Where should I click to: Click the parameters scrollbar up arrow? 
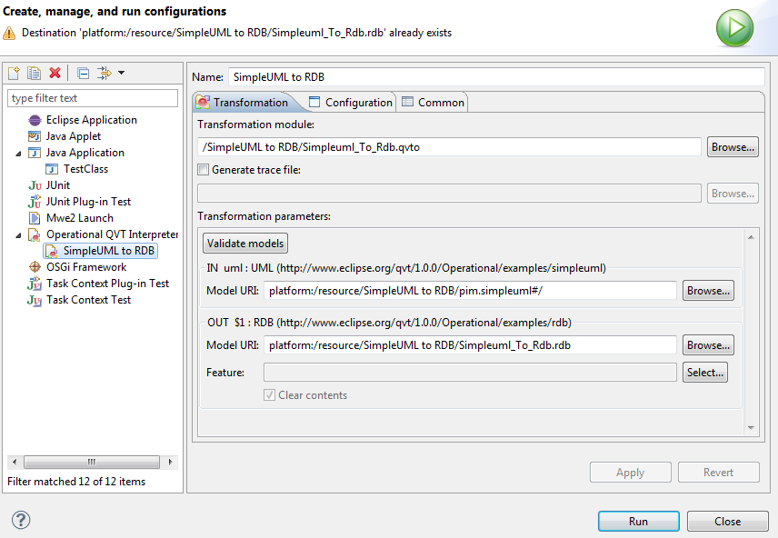pos(751,237)
